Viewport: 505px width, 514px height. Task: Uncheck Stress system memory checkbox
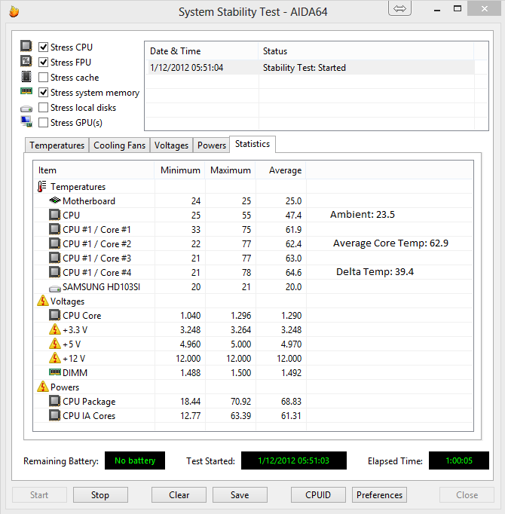pos(43,93)
